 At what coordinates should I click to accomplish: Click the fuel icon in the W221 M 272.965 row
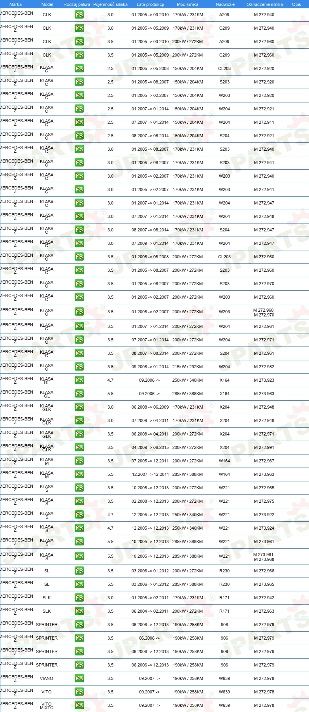click(x=79, y=488)
